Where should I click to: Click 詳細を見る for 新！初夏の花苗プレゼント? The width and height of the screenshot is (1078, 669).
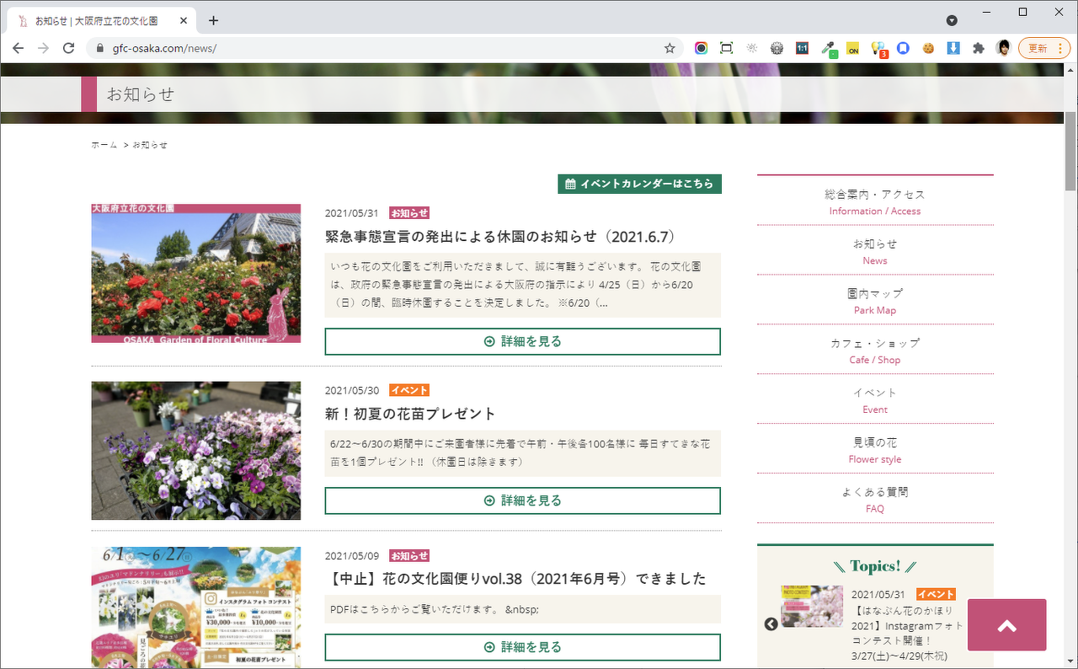[522, 500]
